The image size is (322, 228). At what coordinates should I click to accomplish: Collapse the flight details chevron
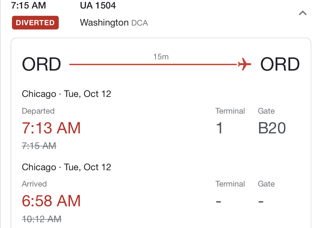[303, 13]
